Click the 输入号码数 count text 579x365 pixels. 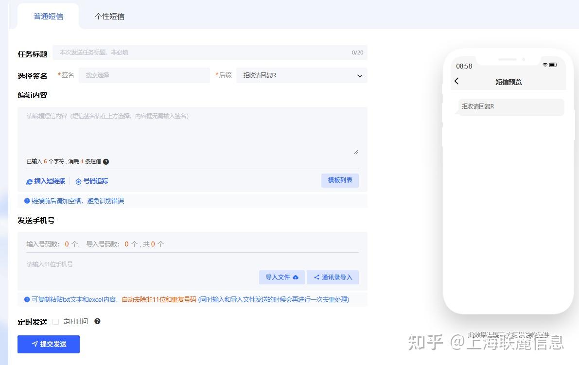tap(53, 244)
